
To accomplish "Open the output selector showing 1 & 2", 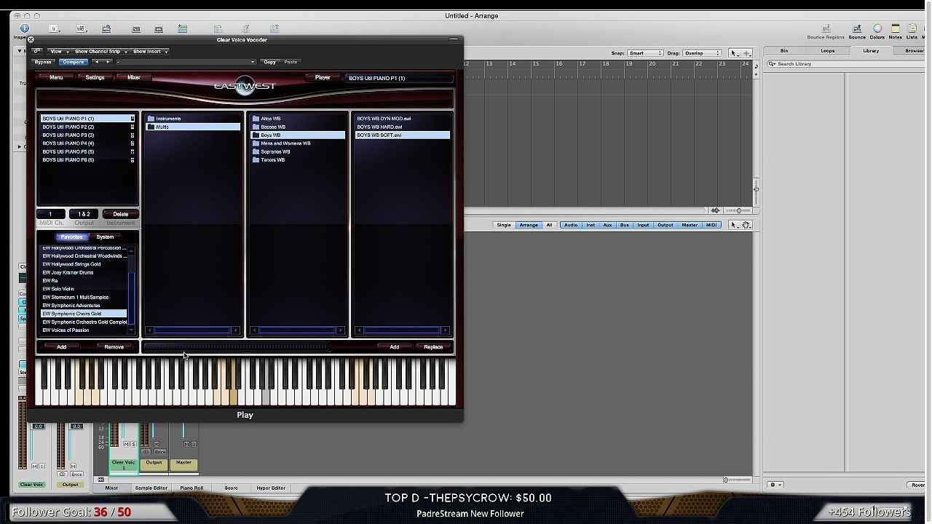I will (x=84, y=214).
